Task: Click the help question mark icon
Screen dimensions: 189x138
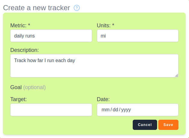Action: coord(77,8)
